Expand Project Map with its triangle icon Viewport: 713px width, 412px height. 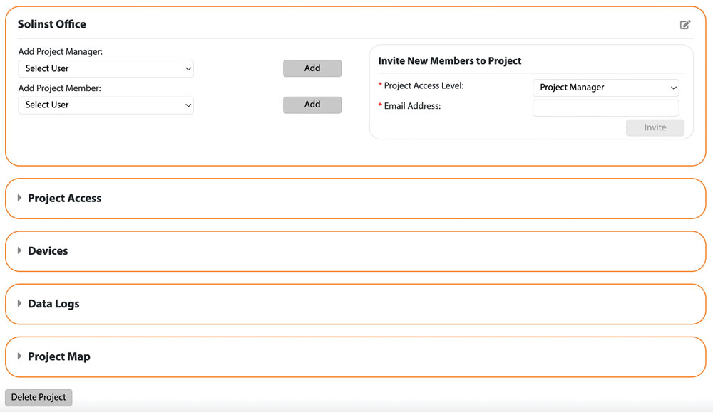tap(20, 356)
